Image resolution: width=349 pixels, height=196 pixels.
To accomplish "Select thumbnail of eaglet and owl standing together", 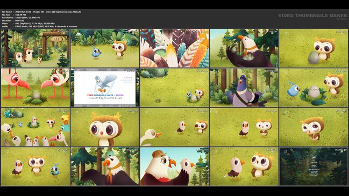I will 244,127.
